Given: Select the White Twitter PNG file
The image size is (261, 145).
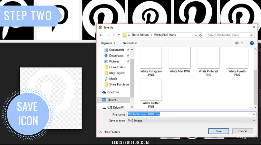Looking at the screenshot, I should coord(151,93).
